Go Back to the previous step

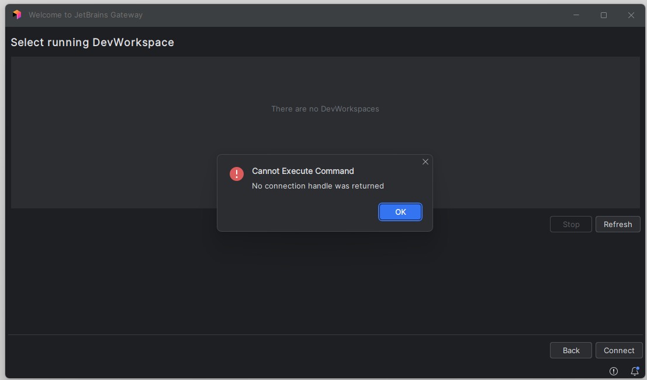571,350
